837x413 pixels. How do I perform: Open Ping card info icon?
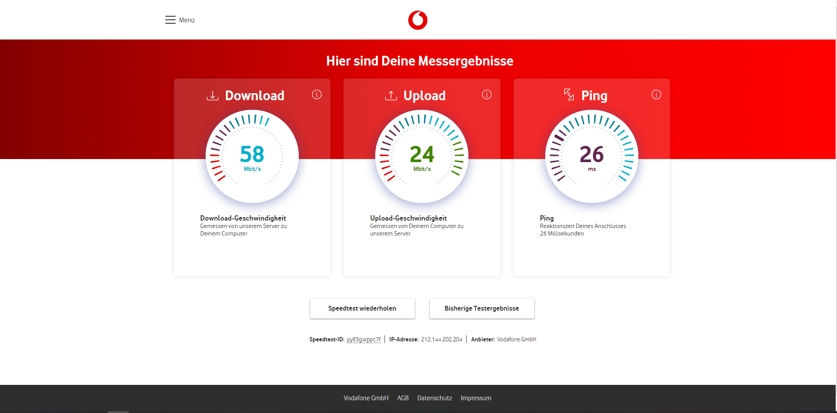656,94
